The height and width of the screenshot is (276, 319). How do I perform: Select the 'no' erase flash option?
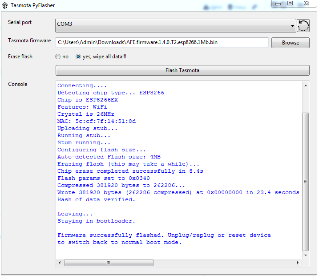58,57
